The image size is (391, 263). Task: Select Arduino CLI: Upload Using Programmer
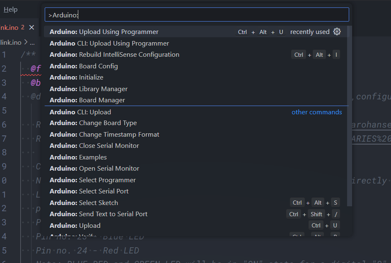click(x=195, y=43)
